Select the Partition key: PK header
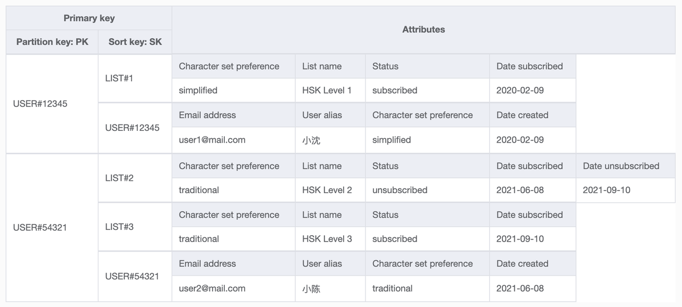682x307 pixels. click(52, 42)
